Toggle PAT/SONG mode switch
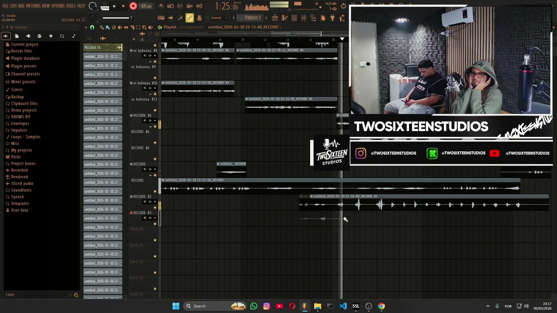 pos(105,7)
